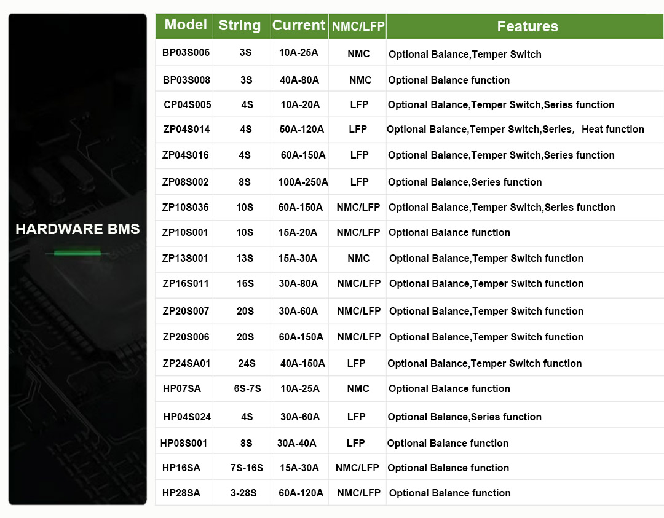This screenshot has height=518, width=664.
Task: Click the 30A-80A current value
Action: click(x=298, y=283)
